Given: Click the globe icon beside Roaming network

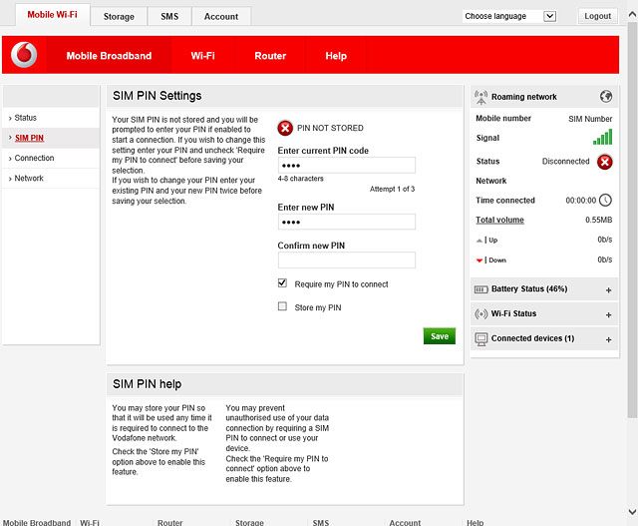Looking at the screenshot, I should click(x=606, y=97).
